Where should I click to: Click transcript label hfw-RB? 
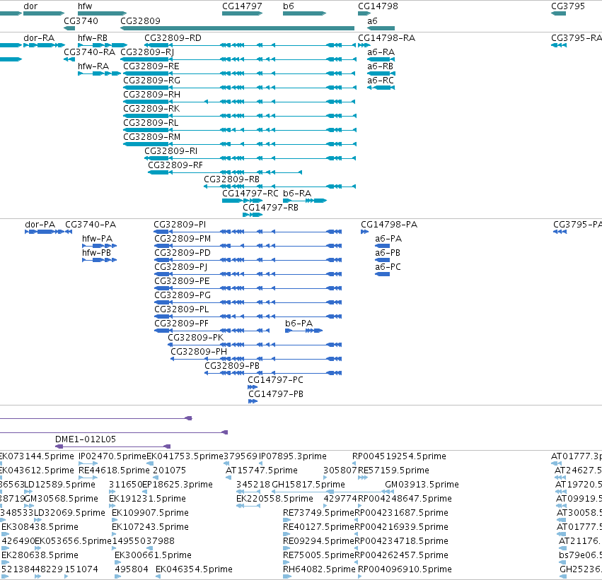click(93, 38)
